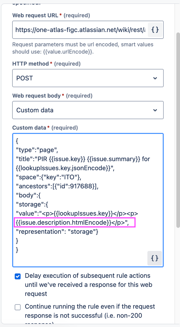Click the "title":"PIR {{issue.key}} line
Viewport: 180px width, 327px height.
pyautogui.click(x=83, y=159)
